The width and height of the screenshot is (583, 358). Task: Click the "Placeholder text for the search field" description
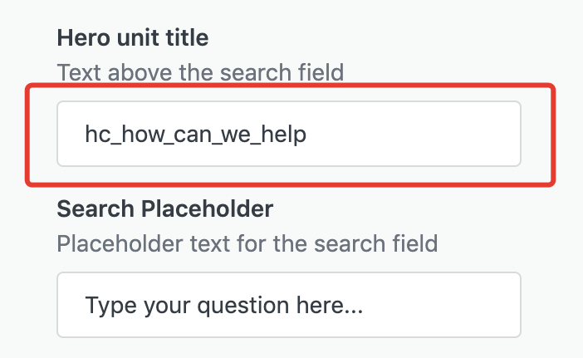pos(247,243)
